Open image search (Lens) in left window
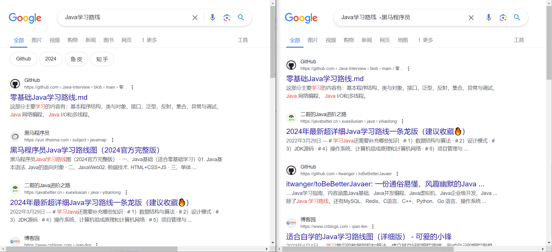Viewport: 552px width, 252px height. pyautogui.click(x=227, y=18)
